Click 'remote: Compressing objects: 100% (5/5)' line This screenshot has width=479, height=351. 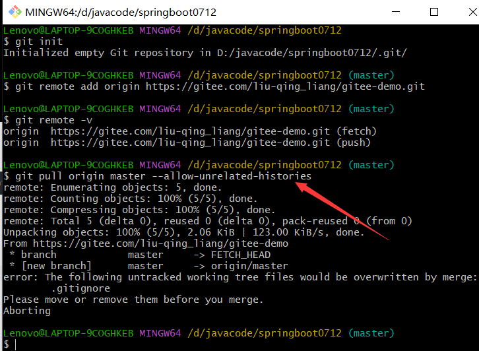coord(139,210)
